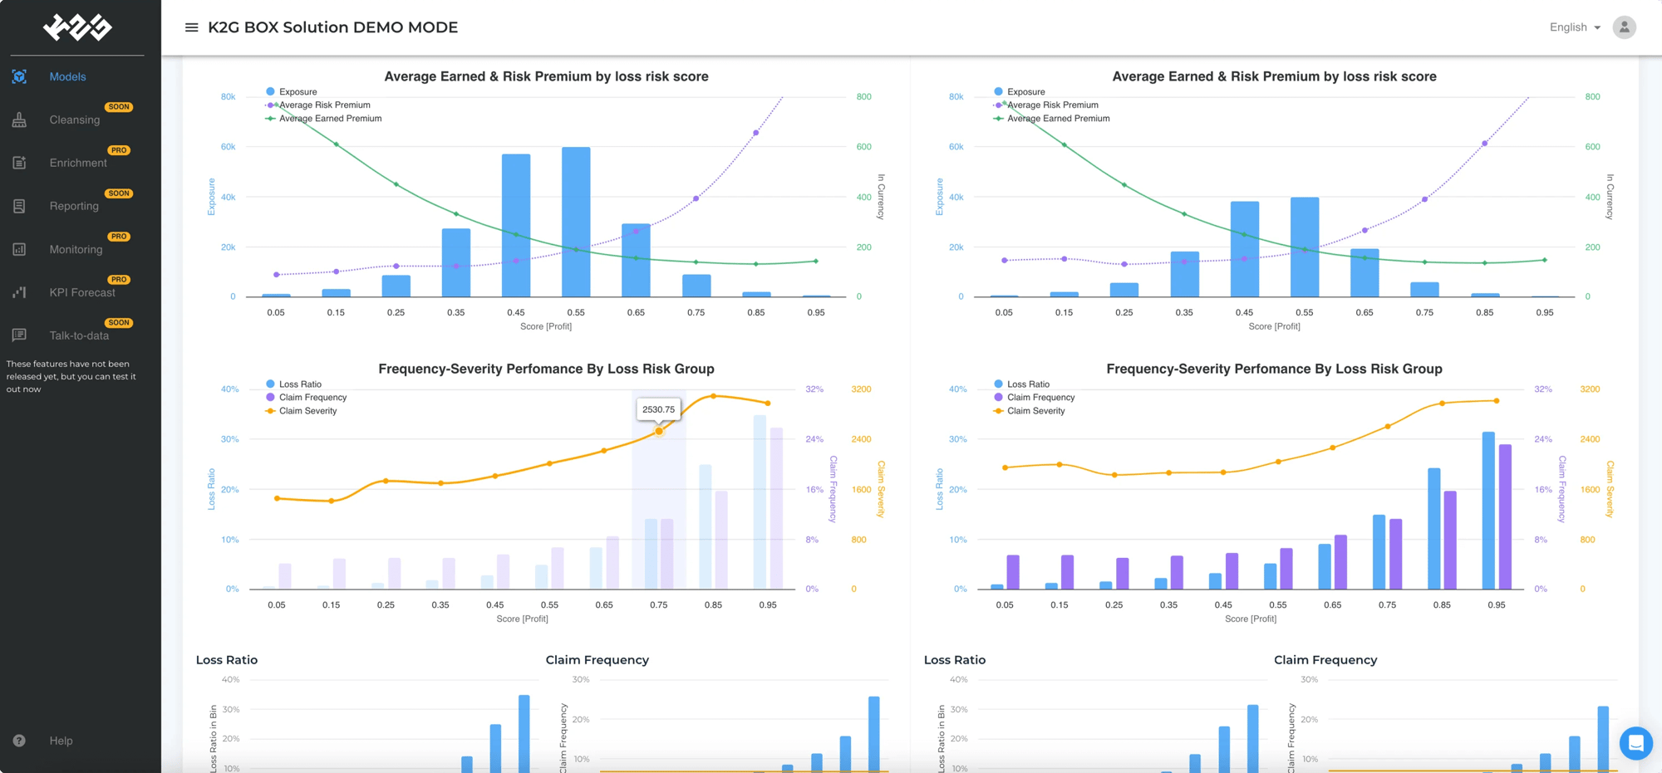Open the hamburger menu icon
The height and width of the screenshot is (773, 1662).
tap(191, 27)
